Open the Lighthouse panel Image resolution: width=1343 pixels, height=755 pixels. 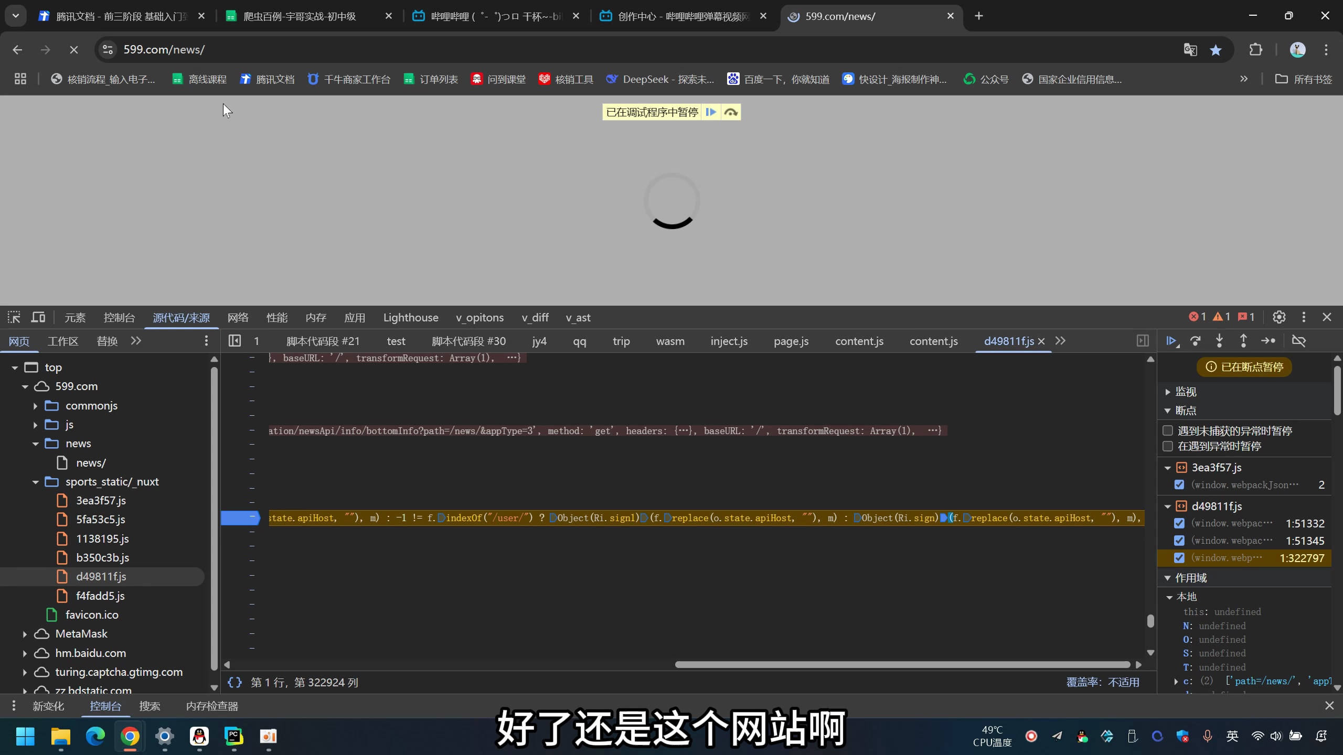(x=411, y=317)
